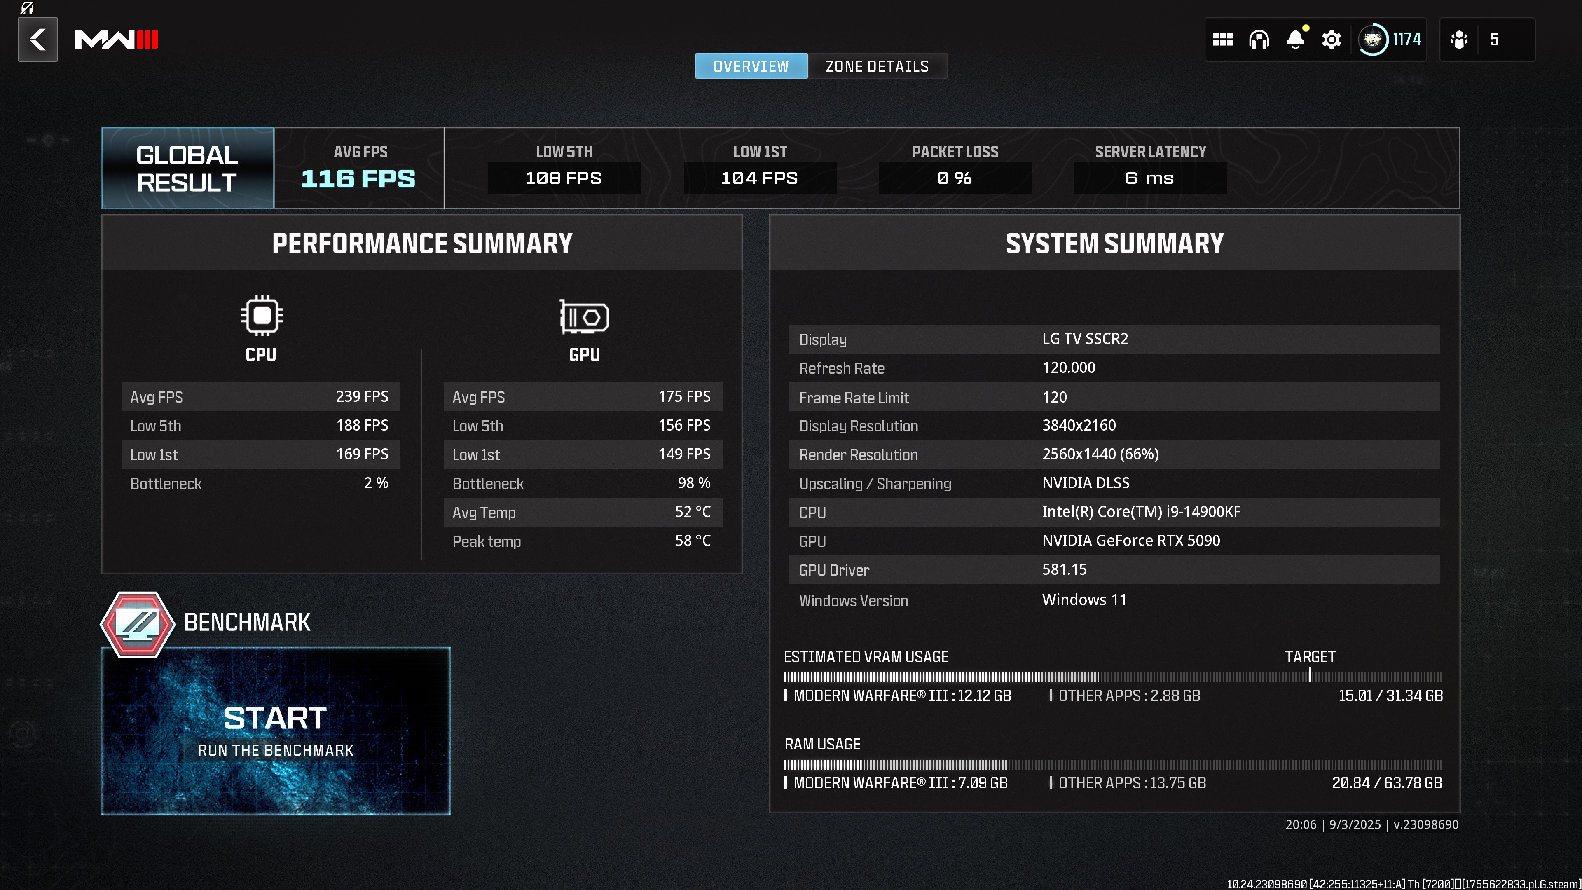Click the RAM Usage bar
This screenshot has width=1582, height=890.
pyautogui.click(x=1112, y=765)
